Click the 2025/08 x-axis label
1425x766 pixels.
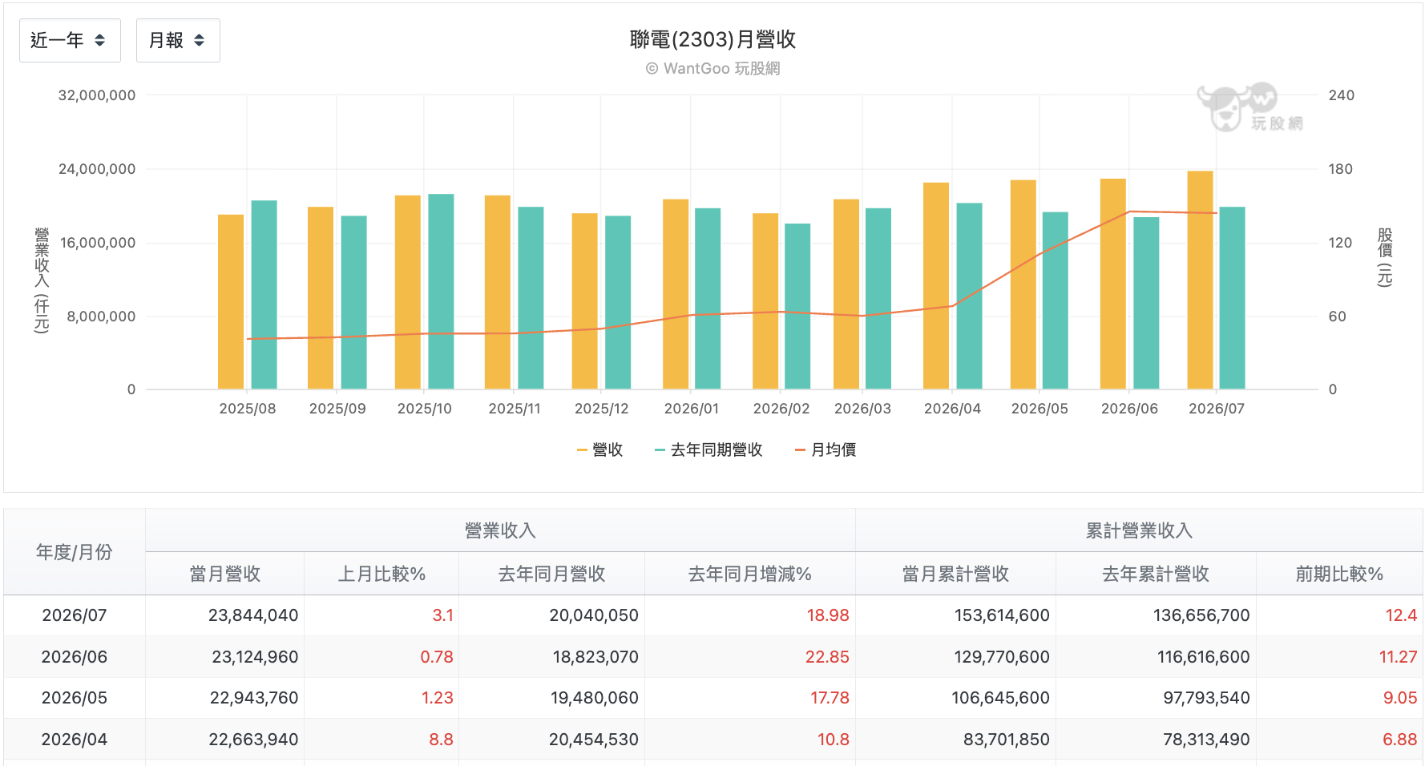(248, 409)
